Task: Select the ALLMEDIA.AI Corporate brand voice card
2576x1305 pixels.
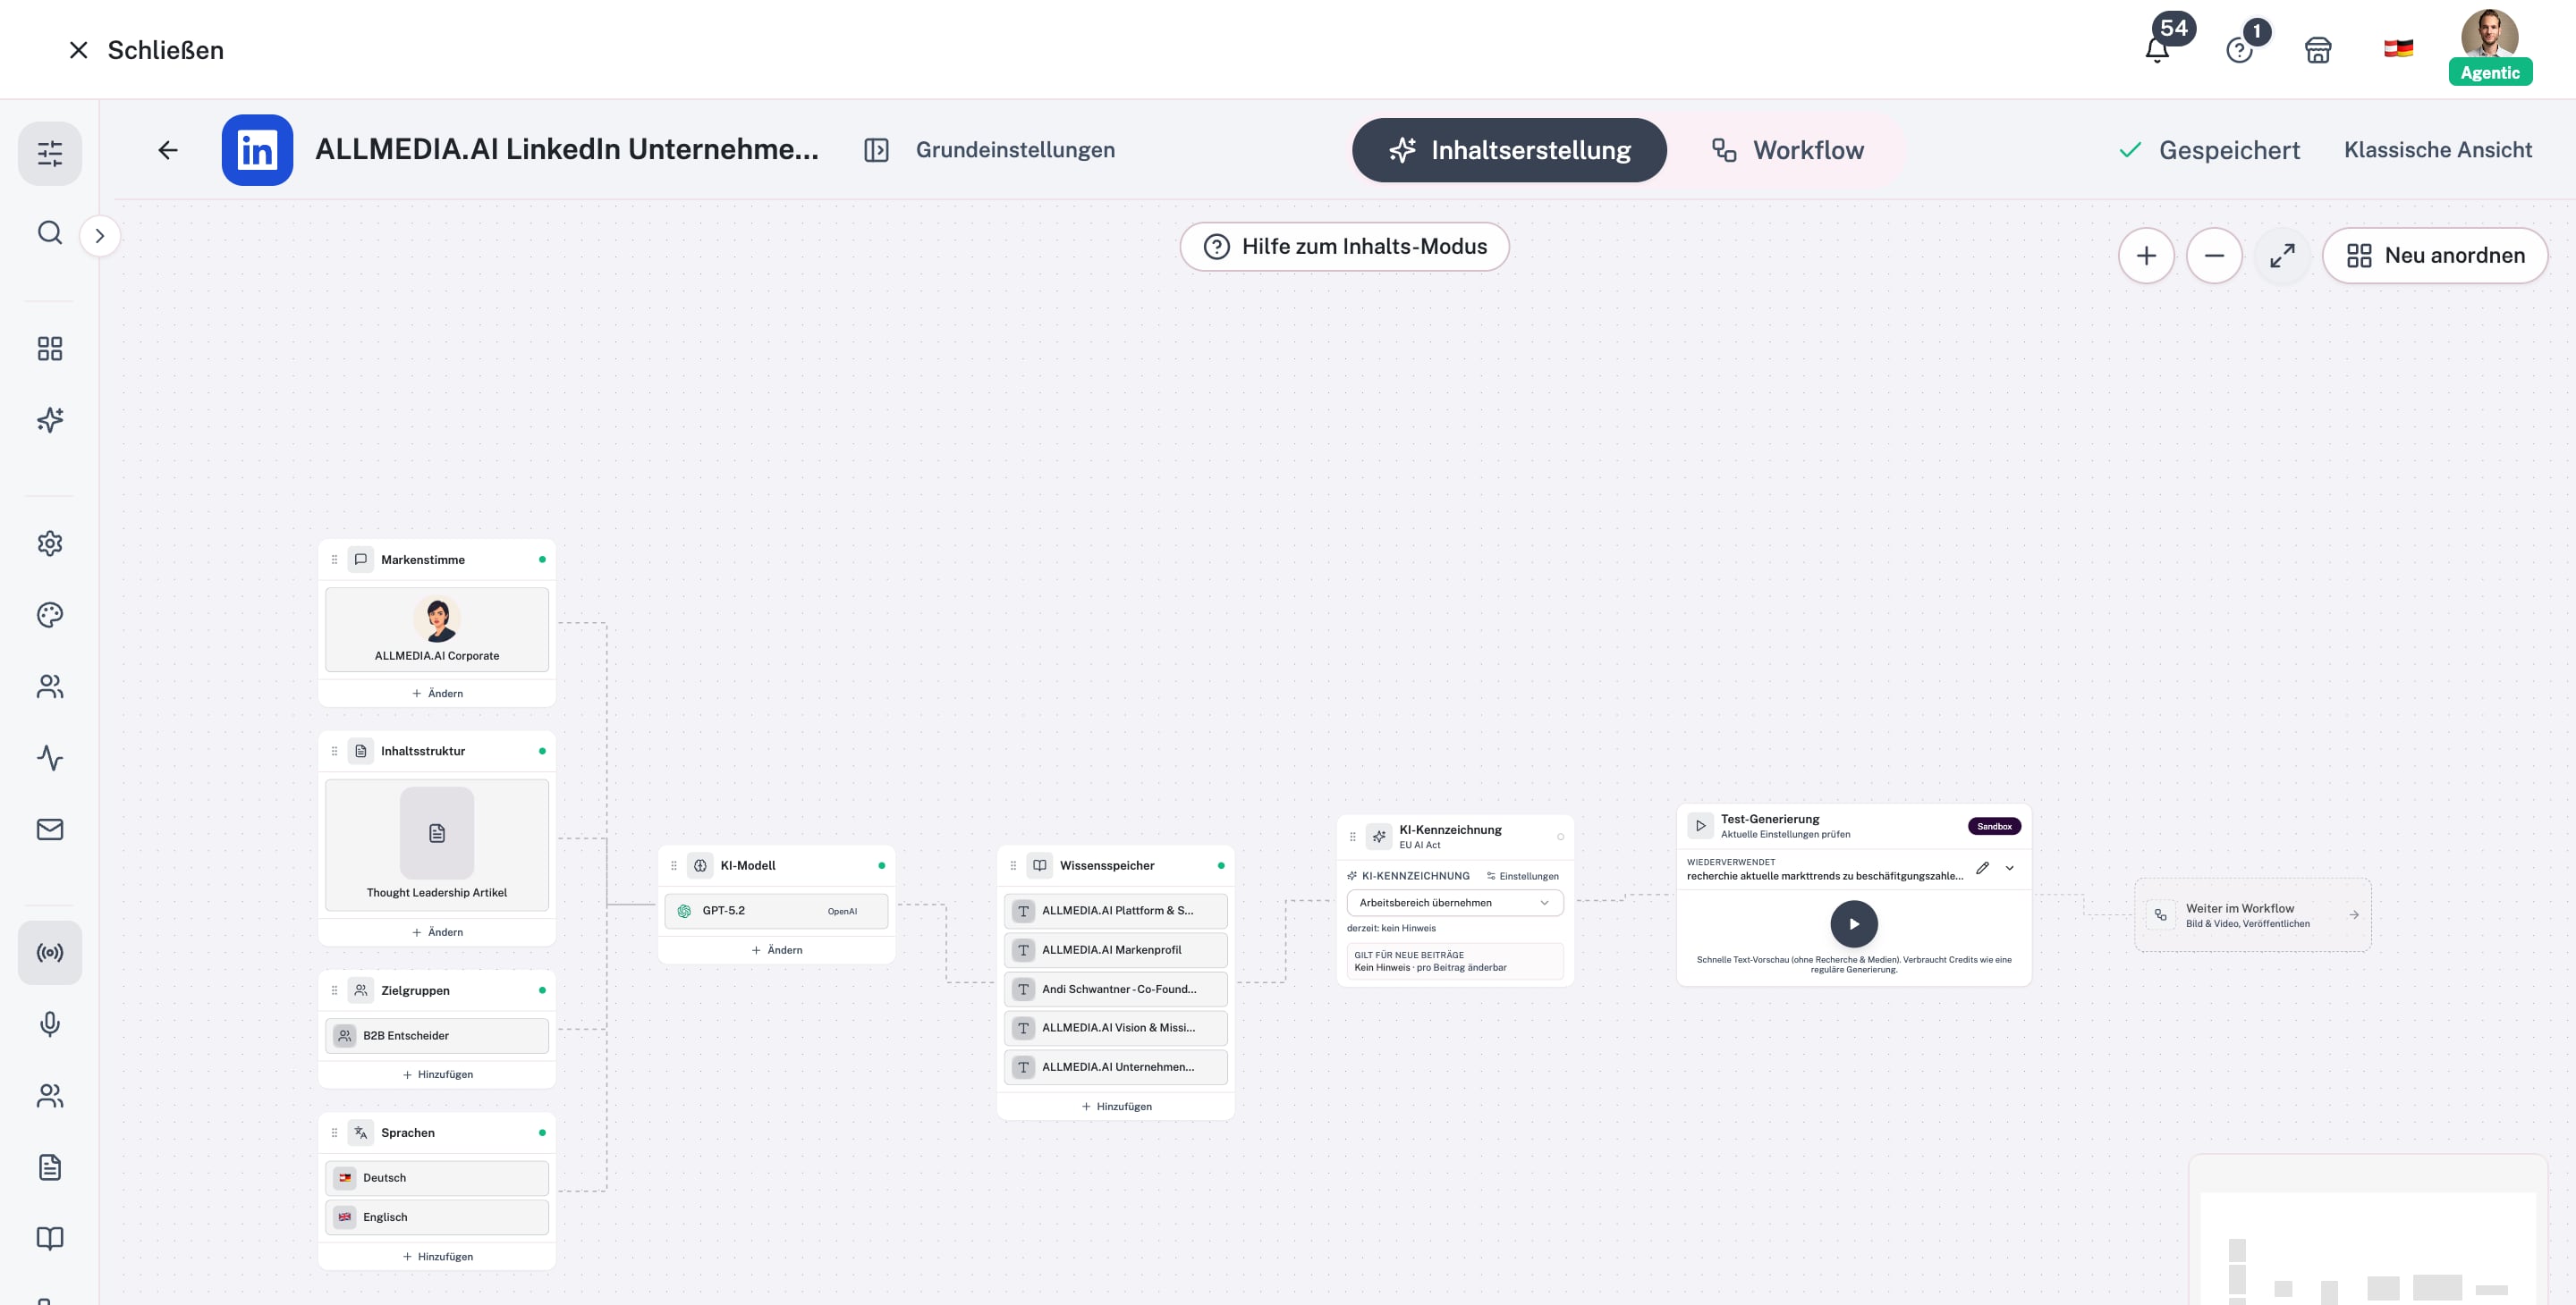Action: click(x=437, y=629)
